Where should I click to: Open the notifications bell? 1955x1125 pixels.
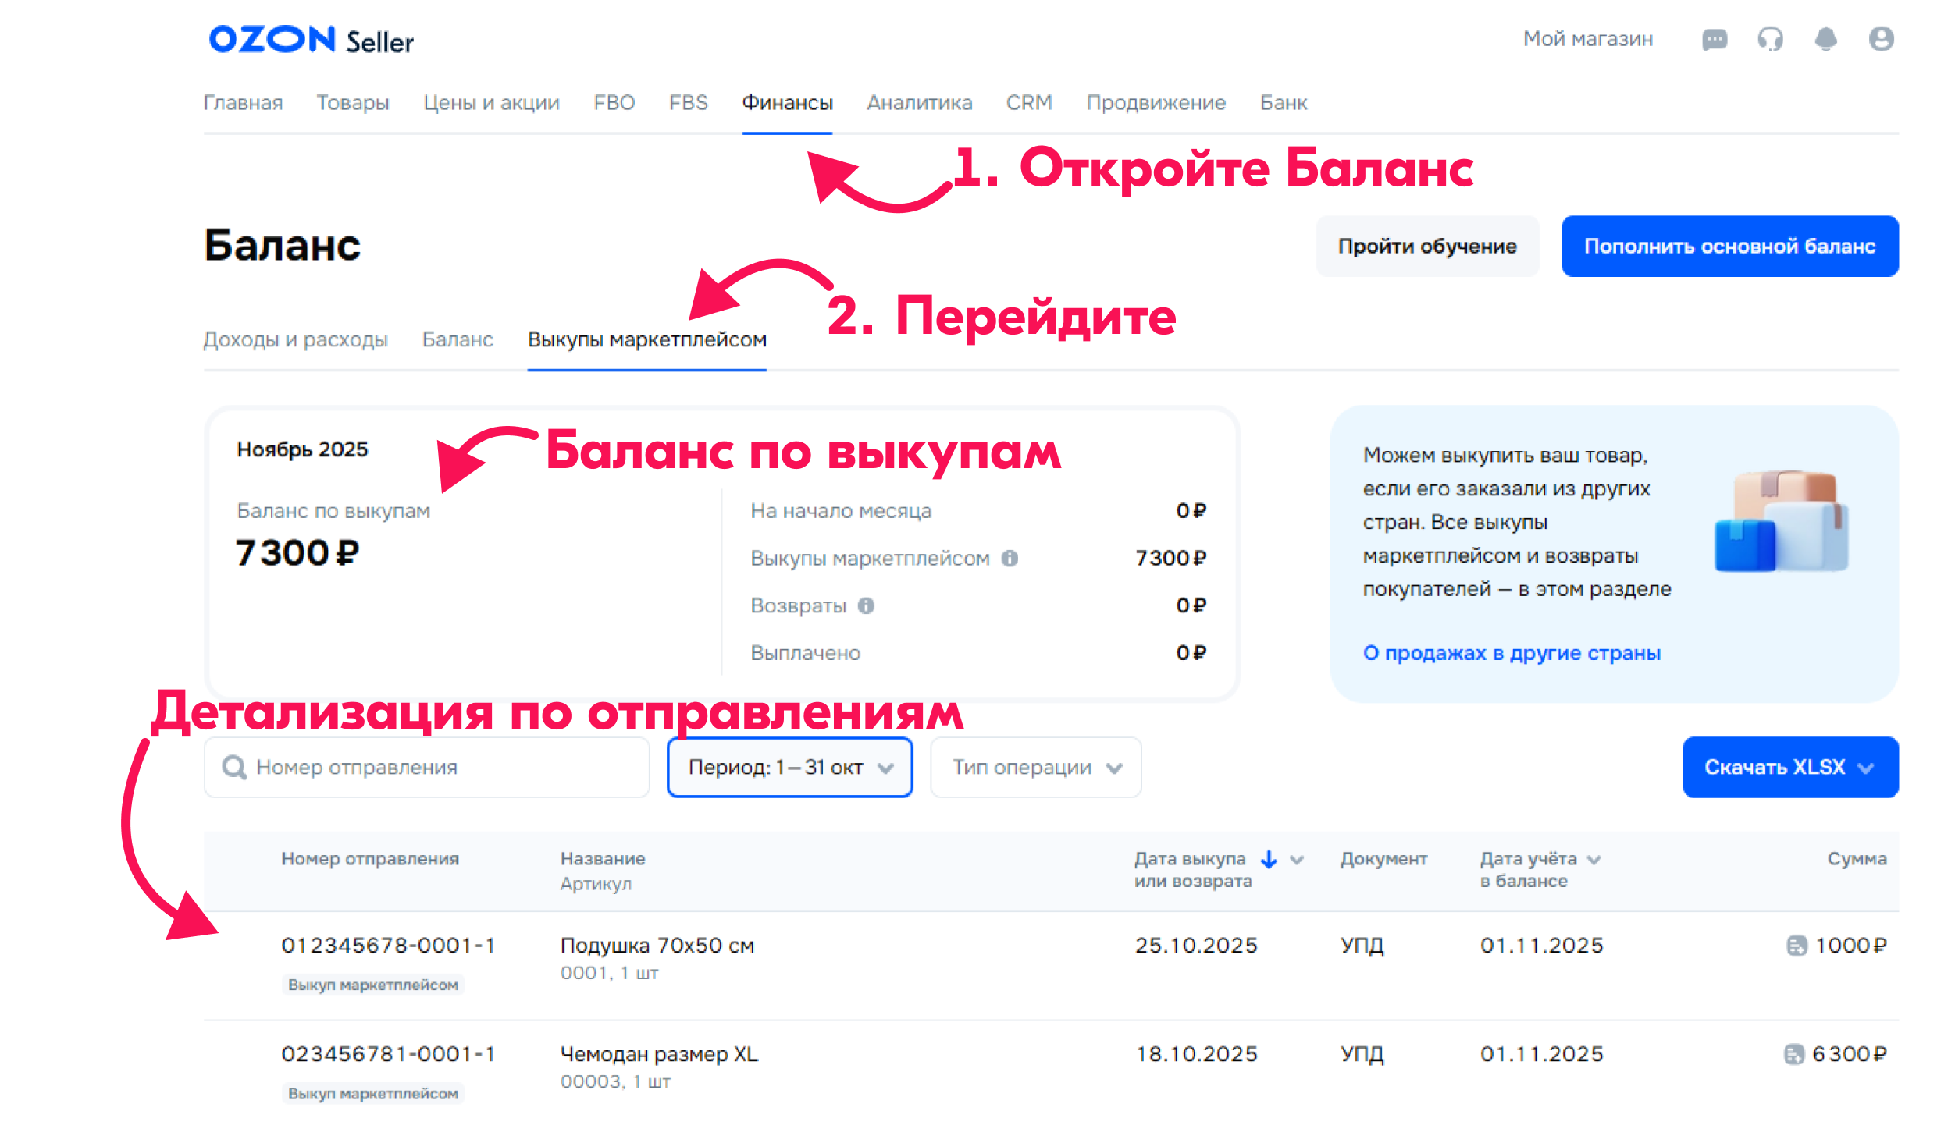1825,39
